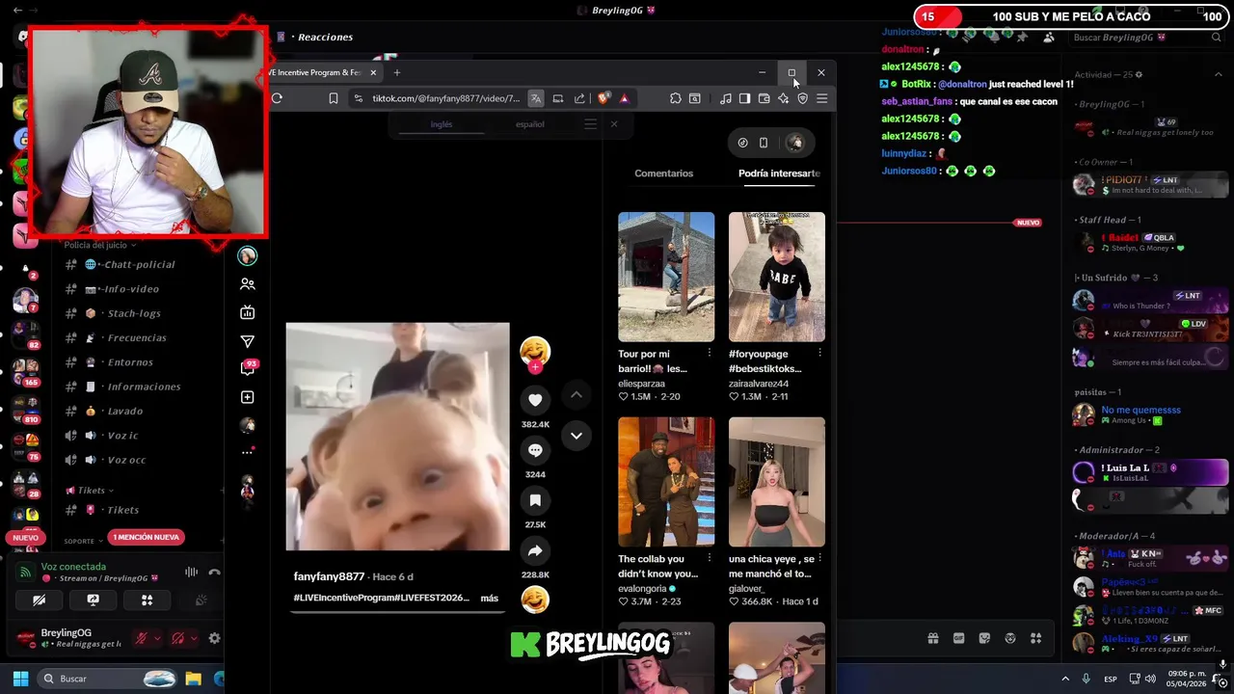
Task: Close the LIVE Incentive Program tab
Action: (x=373, y=72)
